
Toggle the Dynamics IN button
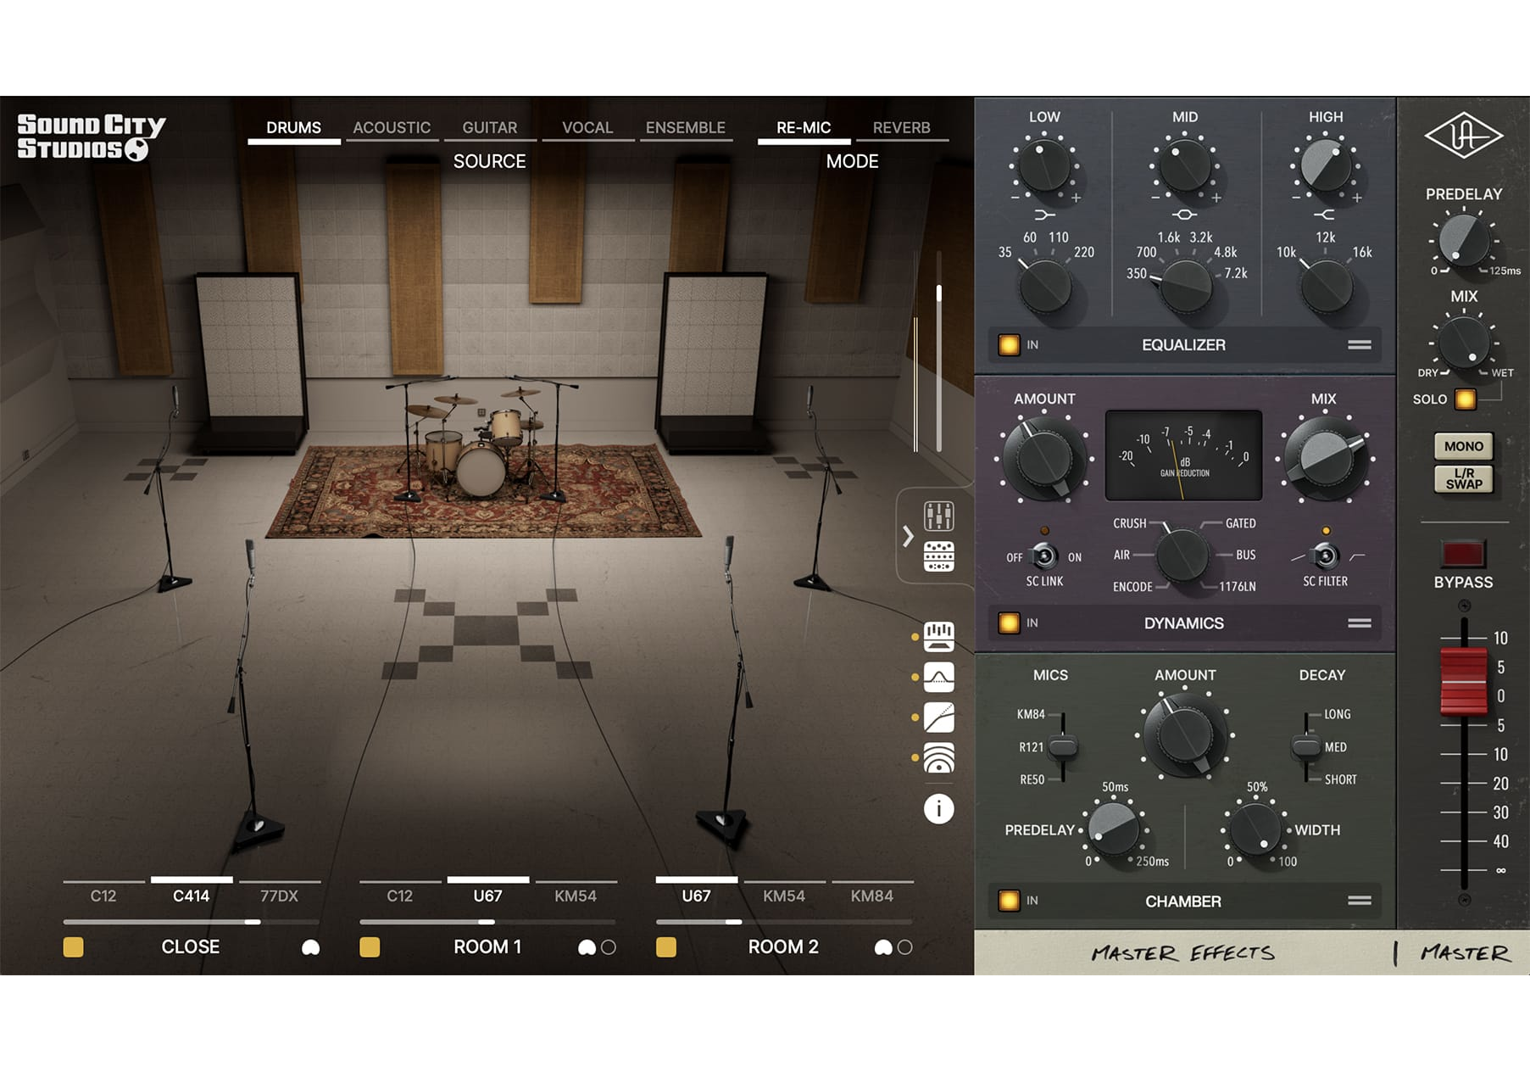pos(1009,623)
